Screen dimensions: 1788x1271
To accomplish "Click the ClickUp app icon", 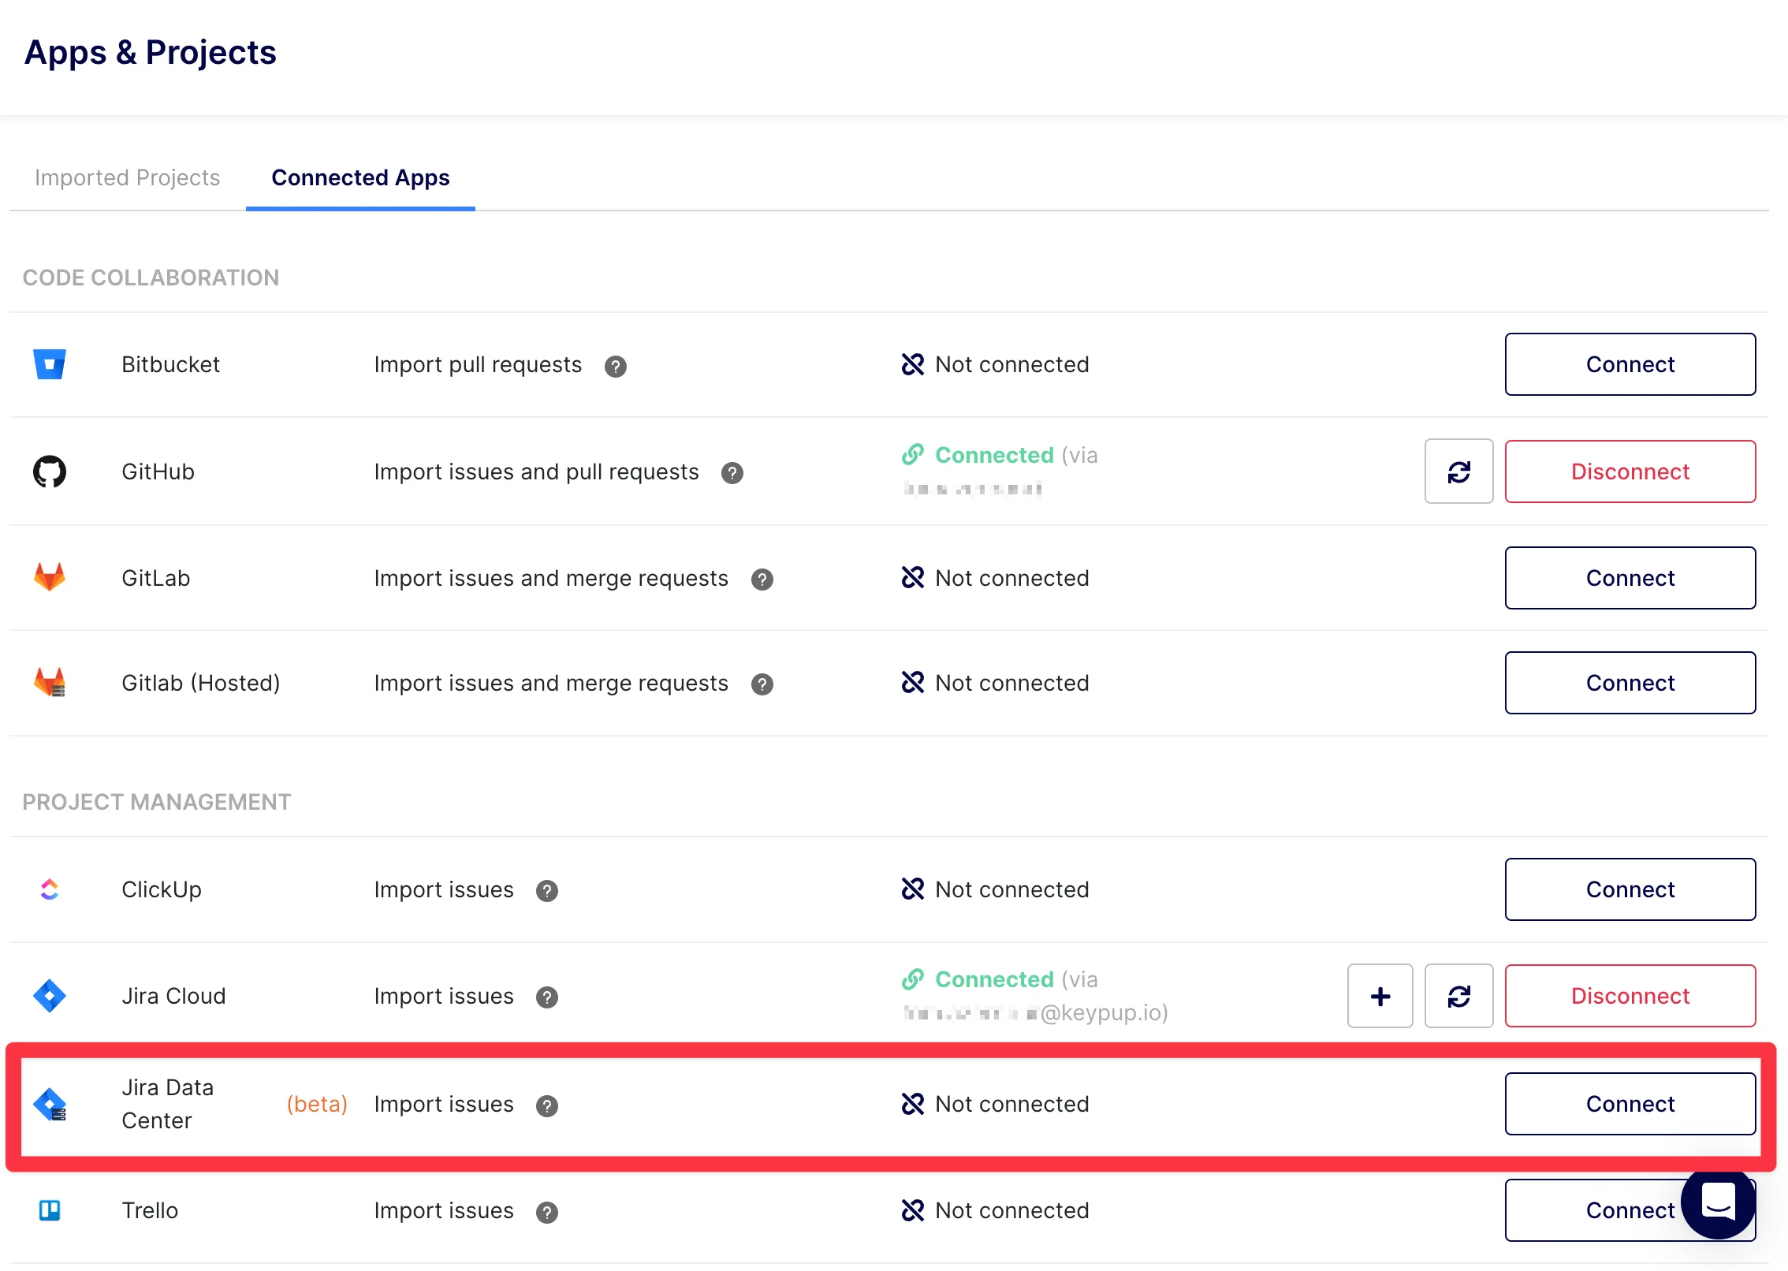I will tap(50, 889).
